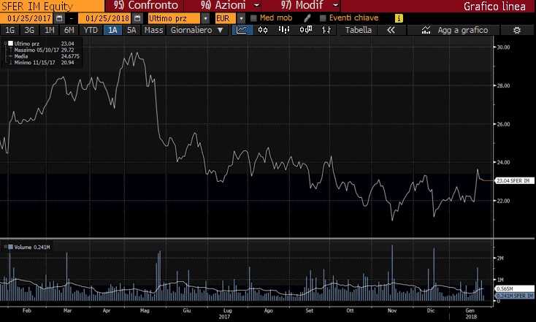Click the 0.241M SFER IM volume label
The height and width of the screenshot is (322, 536).
[x=514, y=296]
